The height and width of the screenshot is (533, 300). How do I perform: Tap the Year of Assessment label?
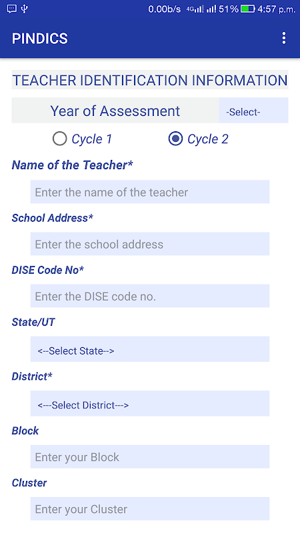click(x=115, y=111)
